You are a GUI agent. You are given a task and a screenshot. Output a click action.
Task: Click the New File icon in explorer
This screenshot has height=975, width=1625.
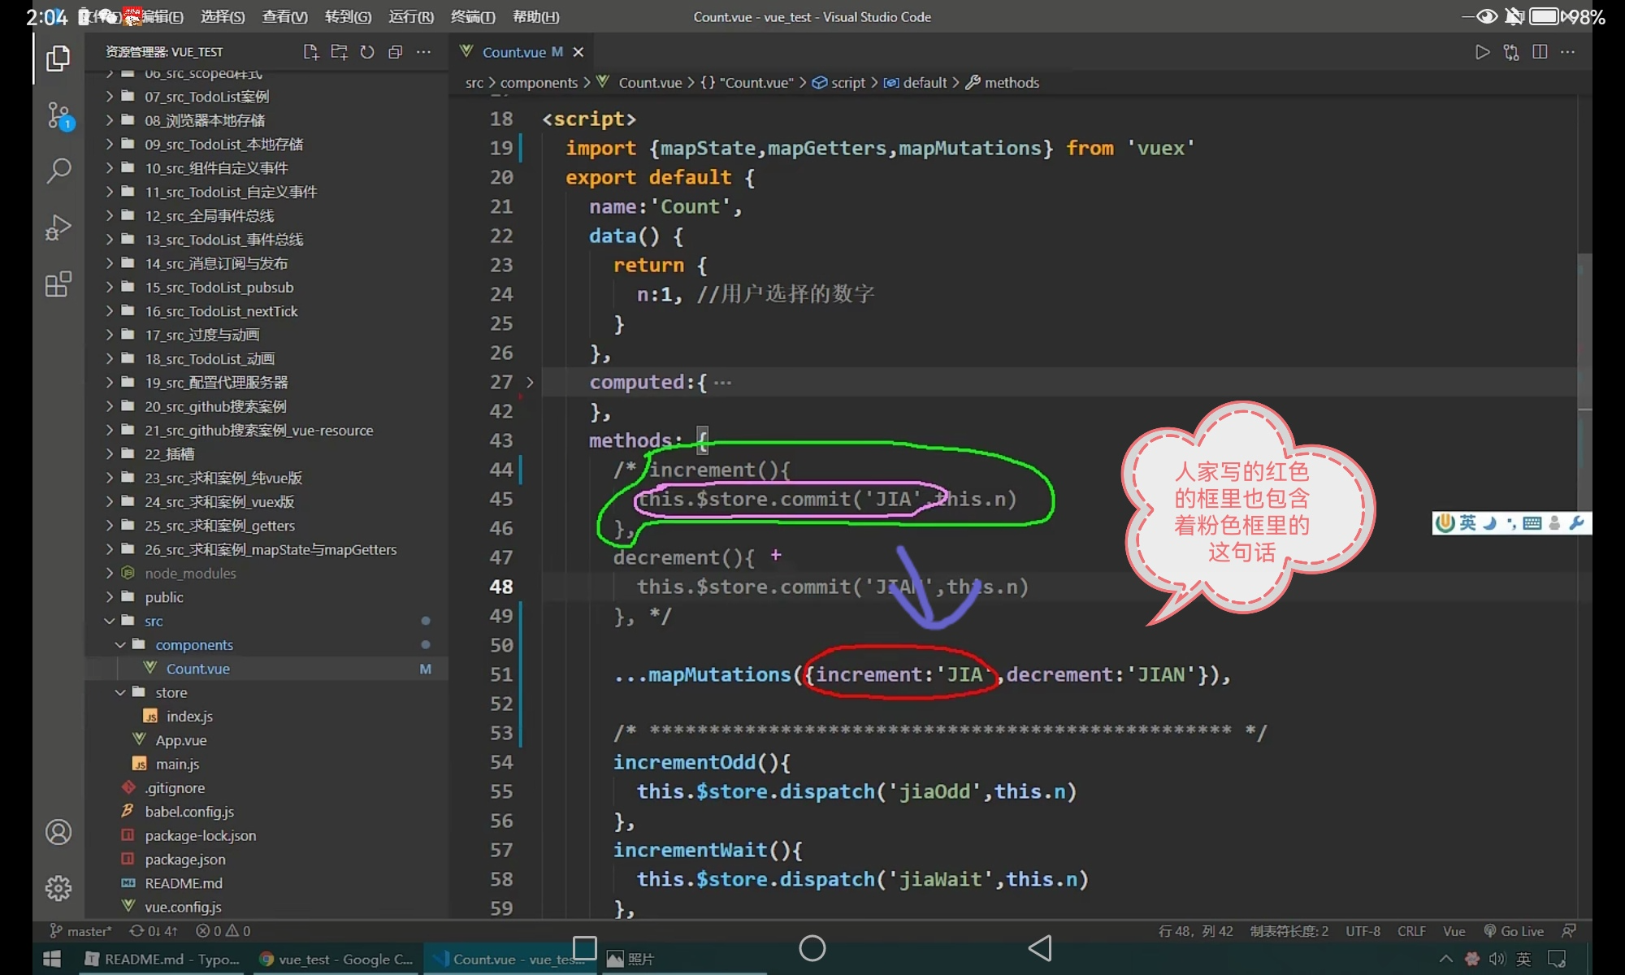310,52
